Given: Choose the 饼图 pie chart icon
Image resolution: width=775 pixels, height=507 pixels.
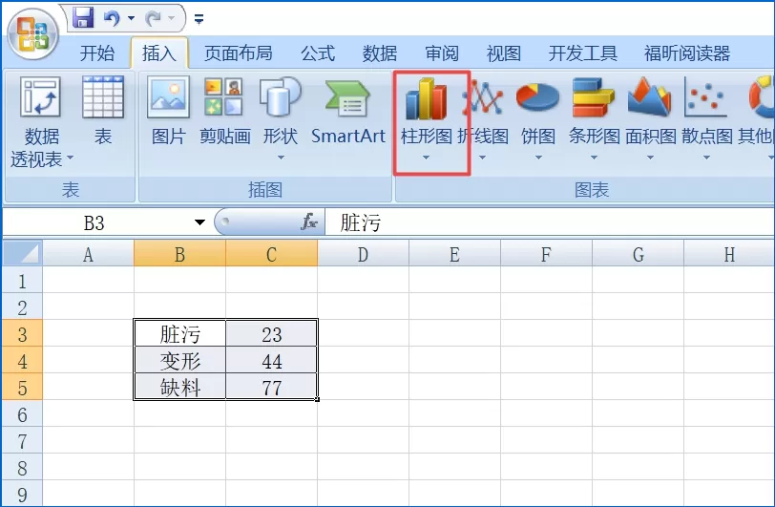Looking at the screenshot, I should coord(537,97).
